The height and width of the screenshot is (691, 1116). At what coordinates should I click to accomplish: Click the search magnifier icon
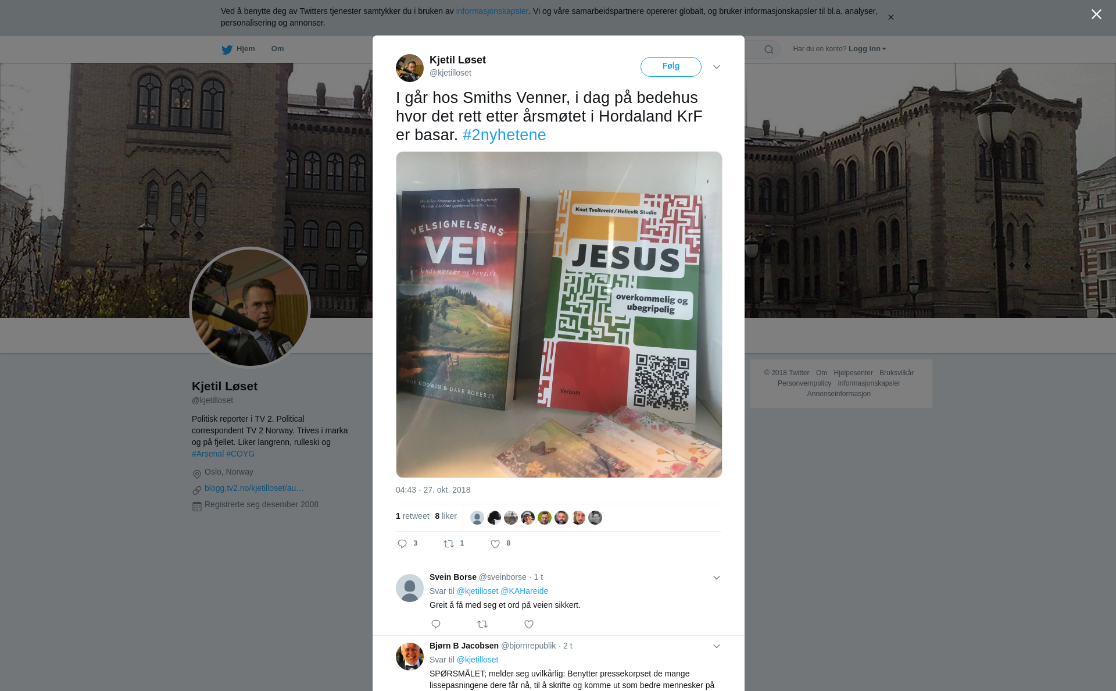[x=769, y=49]
